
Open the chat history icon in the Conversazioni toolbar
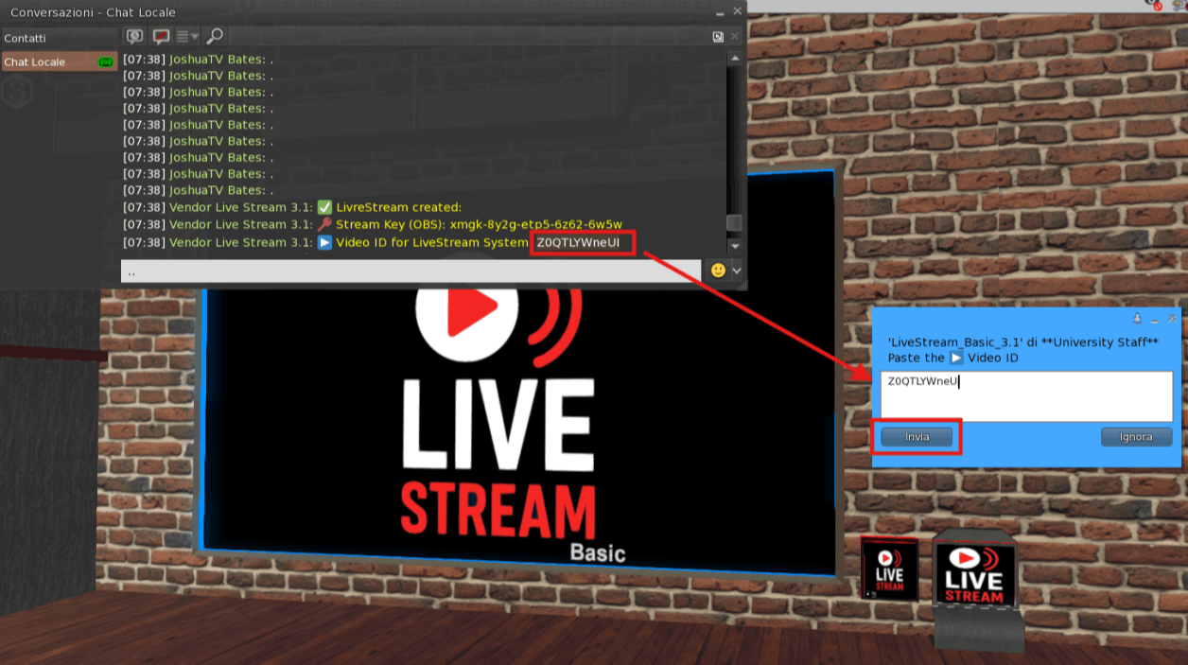[x=135, y=37]
